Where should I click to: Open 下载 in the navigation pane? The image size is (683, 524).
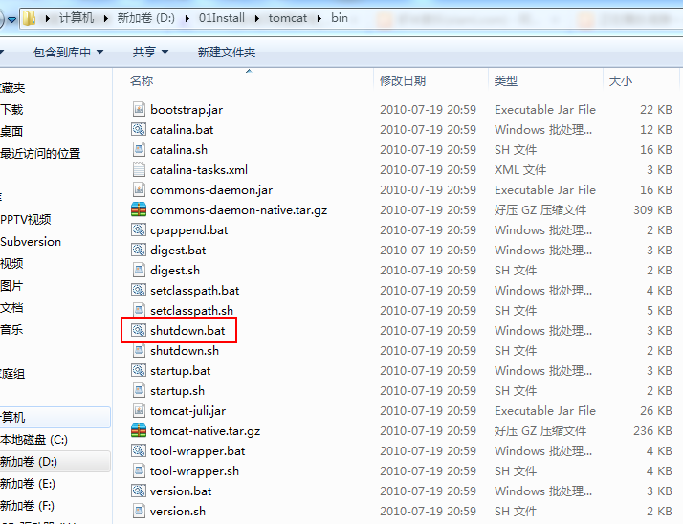[11, 109]
